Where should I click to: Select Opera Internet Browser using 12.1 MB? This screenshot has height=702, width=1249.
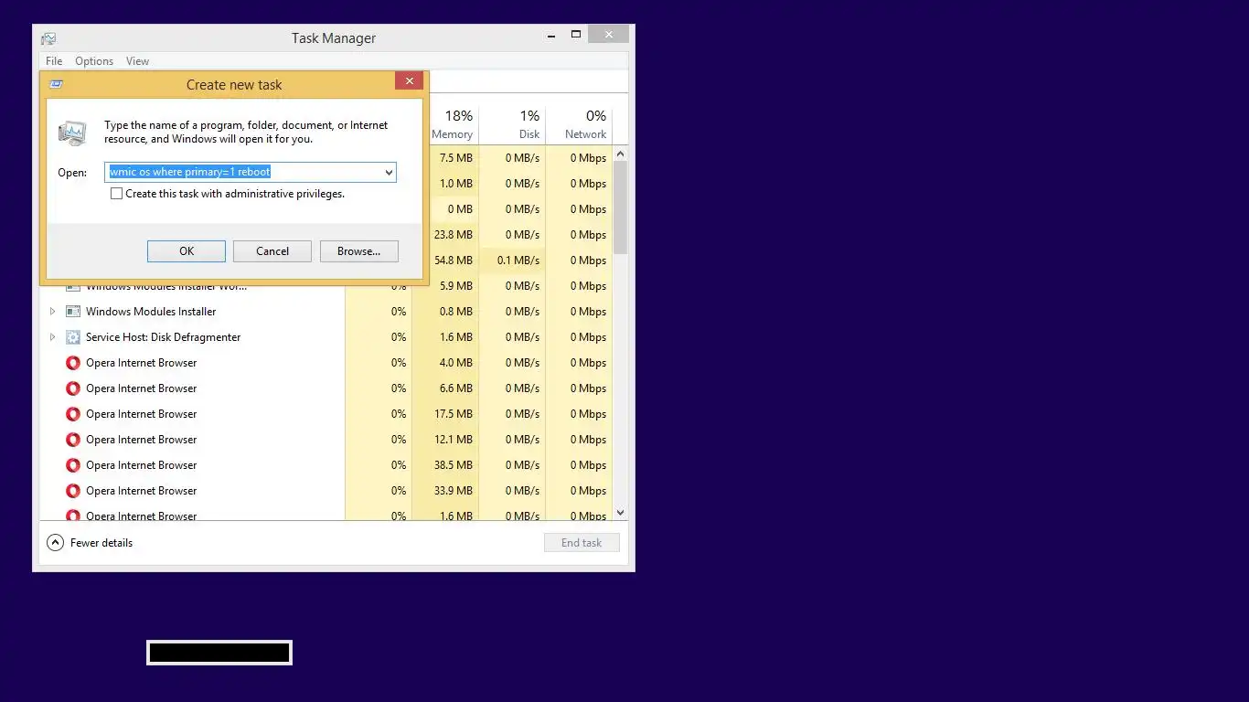pyautogui.click(x=141, y=440)
